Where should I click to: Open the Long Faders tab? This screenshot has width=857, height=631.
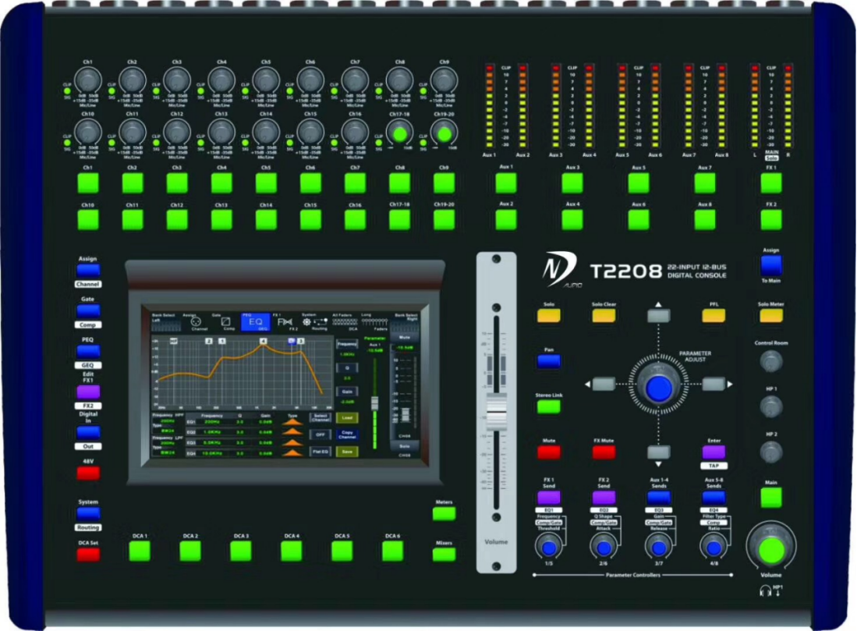[x=374, y=322]
